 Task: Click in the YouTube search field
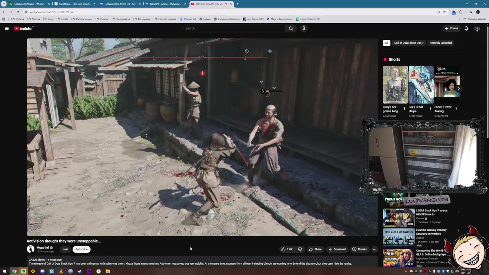tap(233, 28)
